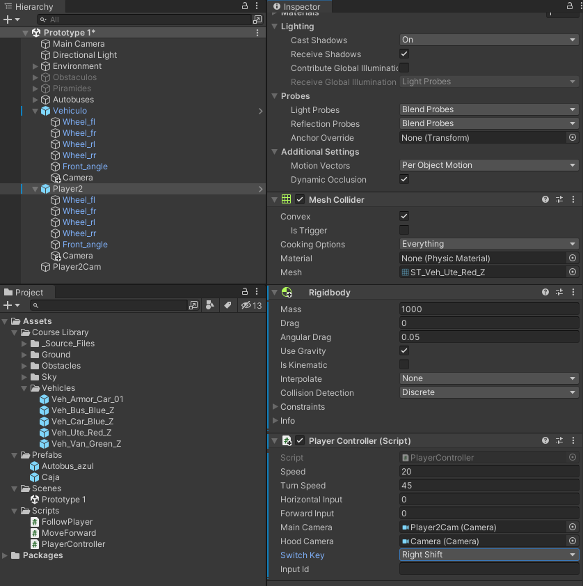Image resolution: width=583 pixels, height=586 pixels.
Task: Toggle Use Gravity checkbox
Action: (x=404, y=350)
